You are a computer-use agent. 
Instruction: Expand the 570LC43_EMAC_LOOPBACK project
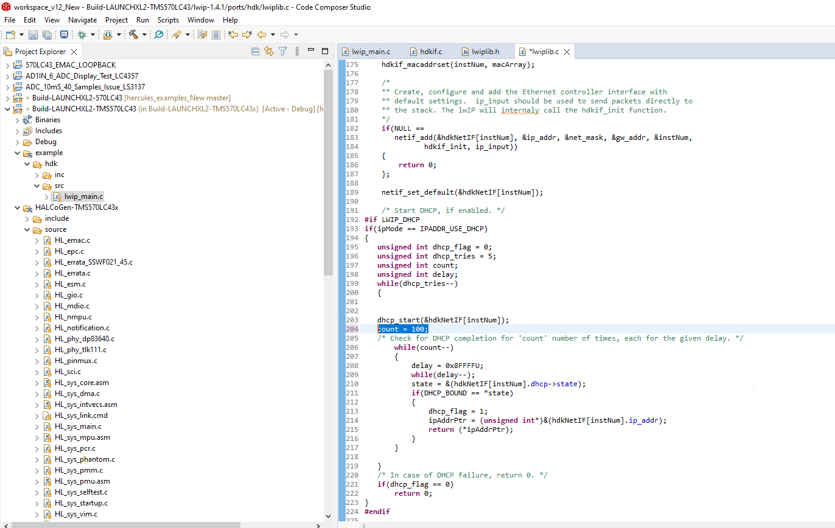tap(7, 65)
